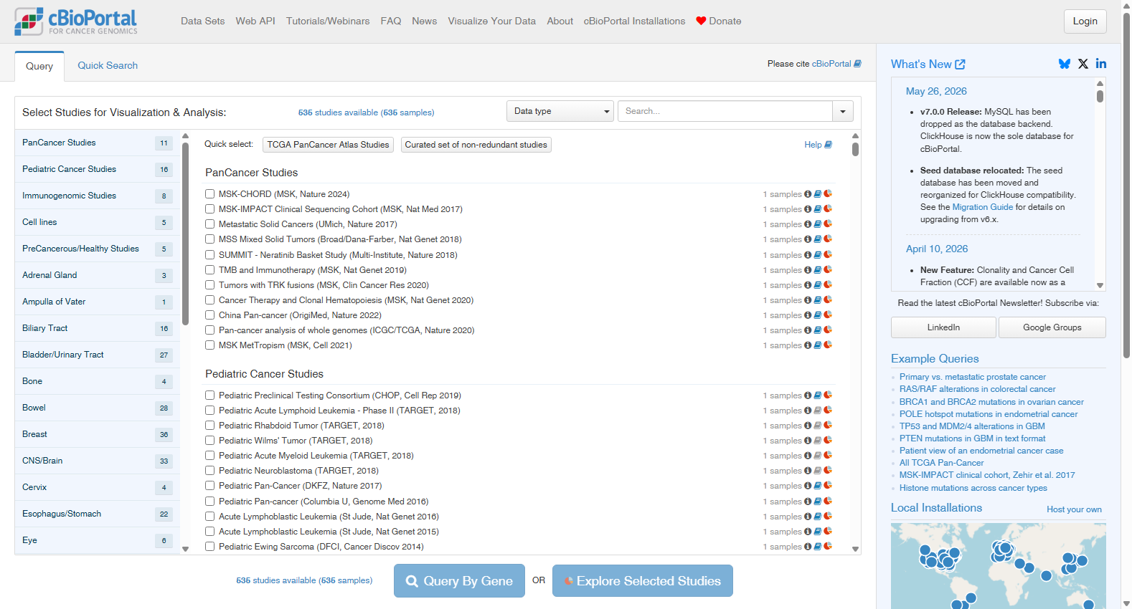
Task: Select Pediatric Pan-Cancer (DKFZ) checkbox
Action: 210,486
